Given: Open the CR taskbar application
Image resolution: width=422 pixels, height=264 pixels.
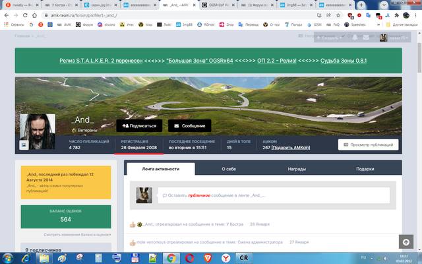Looking at the screenshot, I should [244, 258].
